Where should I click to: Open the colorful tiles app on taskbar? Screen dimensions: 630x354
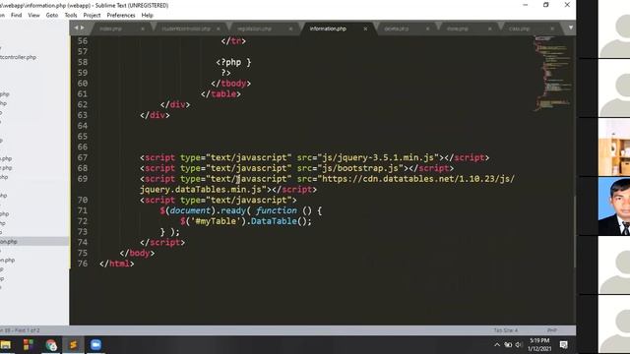[29, 345]
